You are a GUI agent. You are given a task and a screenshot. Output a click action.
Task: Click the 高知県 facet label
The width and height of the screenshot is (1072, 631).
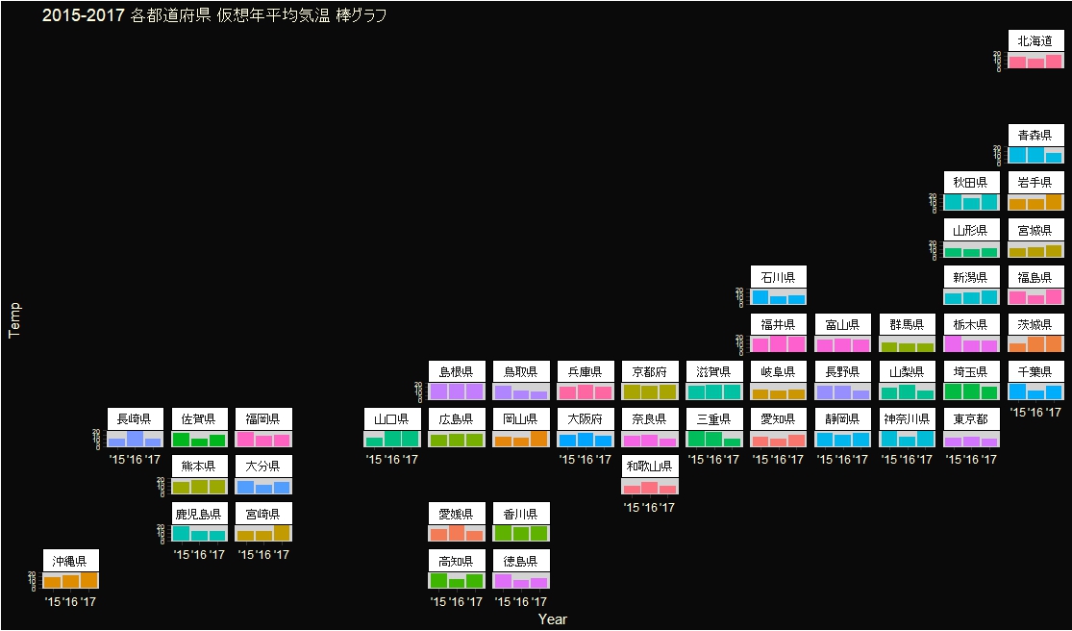point(457,562)
